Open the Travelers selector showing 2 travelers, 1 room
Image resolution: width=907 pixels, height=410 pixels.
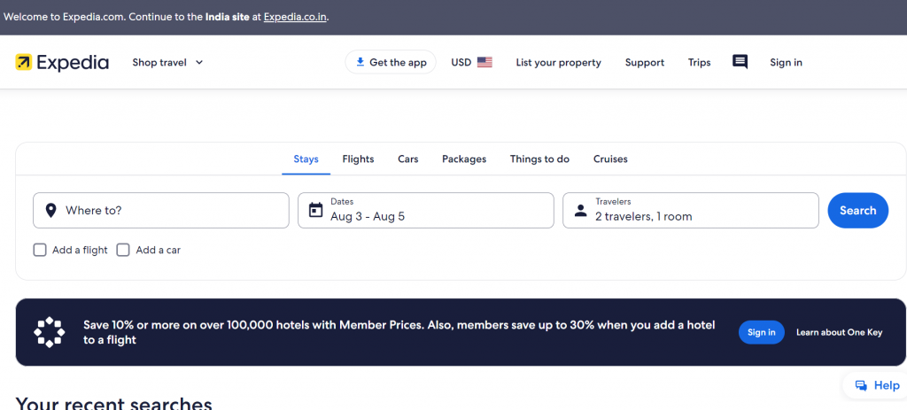click(691, 211)
